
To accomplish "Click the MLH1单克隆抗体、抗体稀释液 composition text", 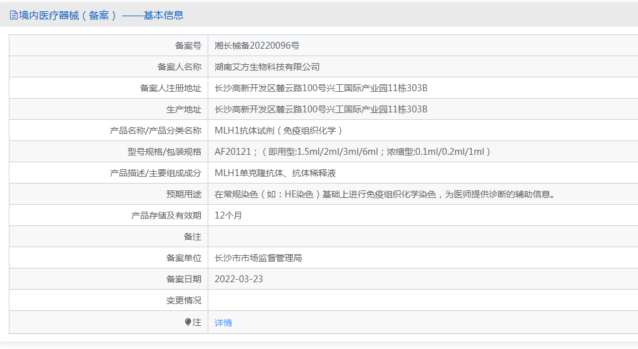I will pos(275,173).
